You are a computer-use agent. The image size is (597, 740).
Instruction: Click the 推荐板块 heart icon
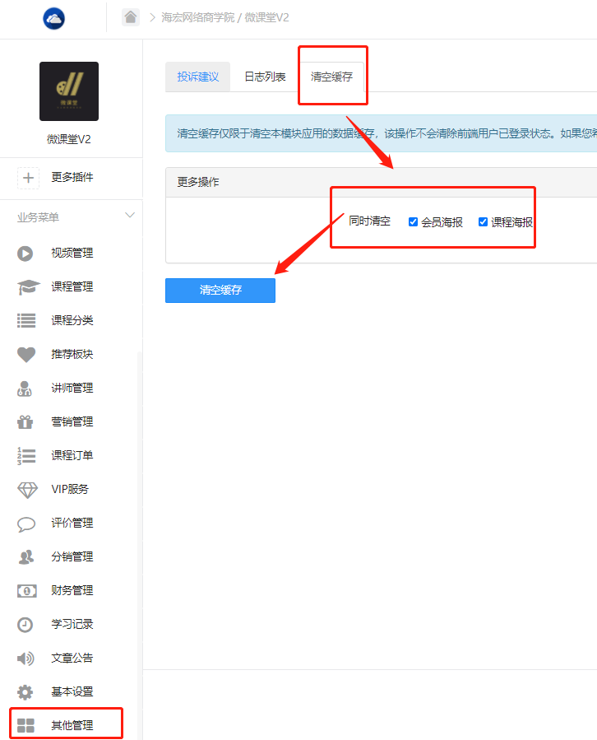click(x=26, y=355)
